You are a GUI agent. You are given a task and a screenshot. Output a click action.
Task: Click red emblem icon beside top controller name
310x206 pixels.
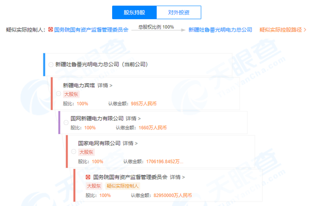(x=51, y=30)
